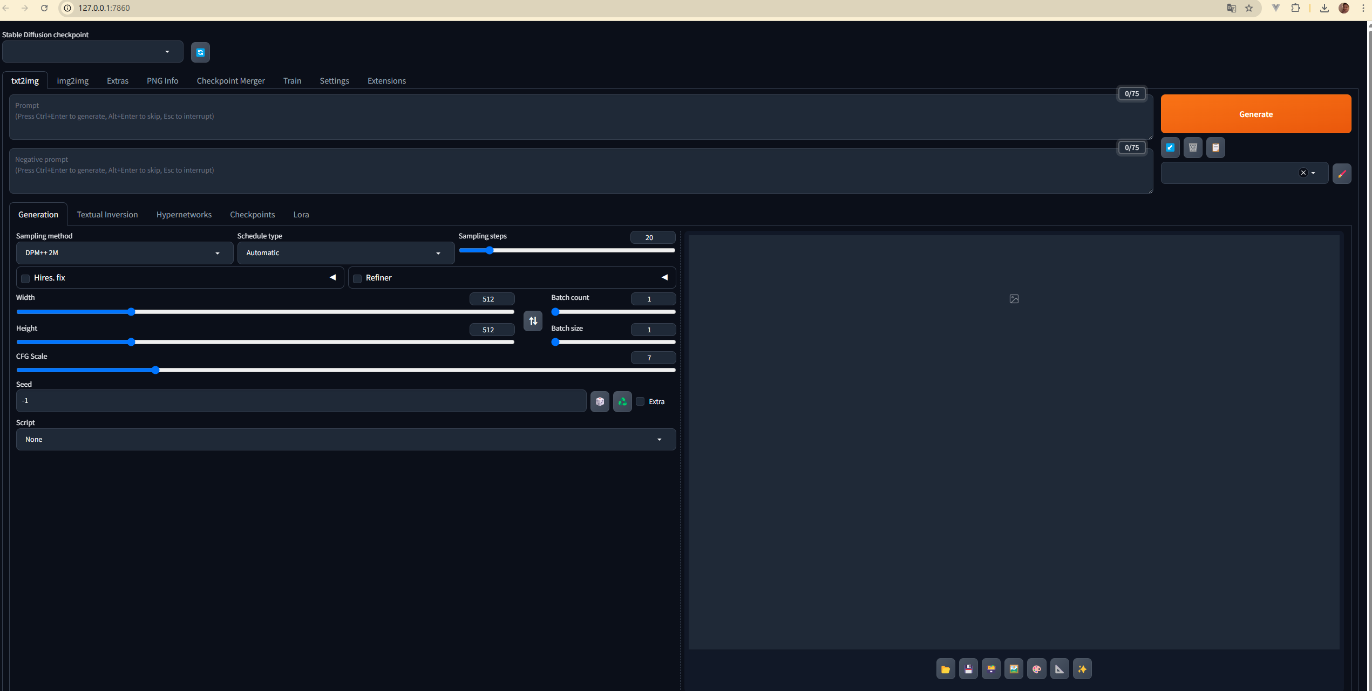Open the Sampling method dropdown

(x=124, y=253)
